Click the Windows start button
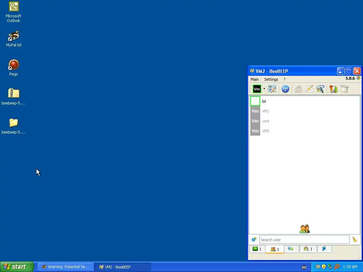363x272 pixels. point(17,267)
